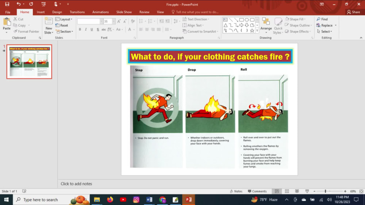Select the oval shape in shapes gallery
Viewport: 365px width, 205px height.
tap(247, 20)
